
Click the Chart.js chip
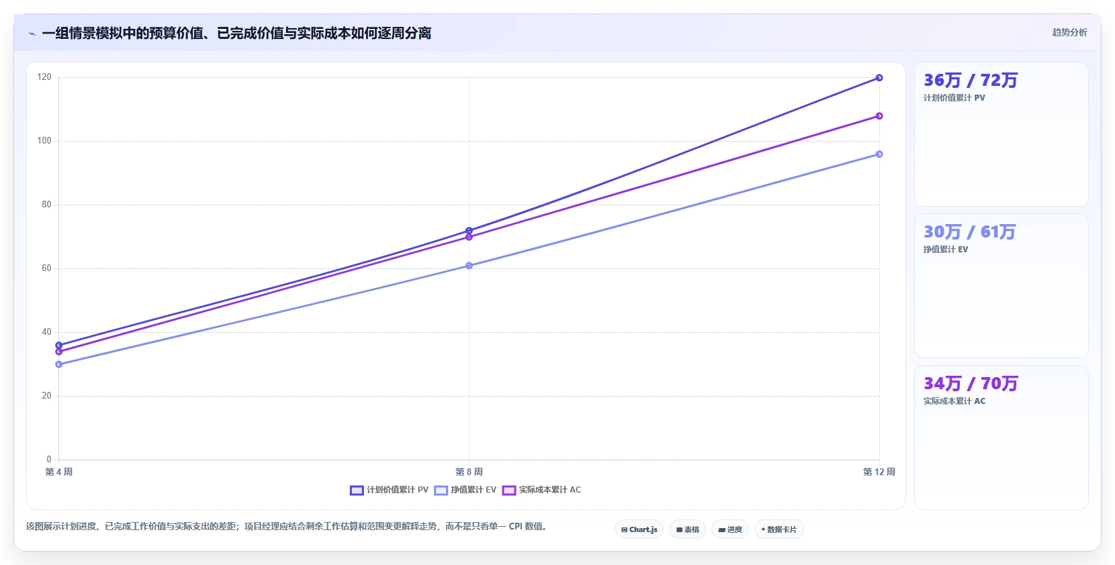coord(639,529)
